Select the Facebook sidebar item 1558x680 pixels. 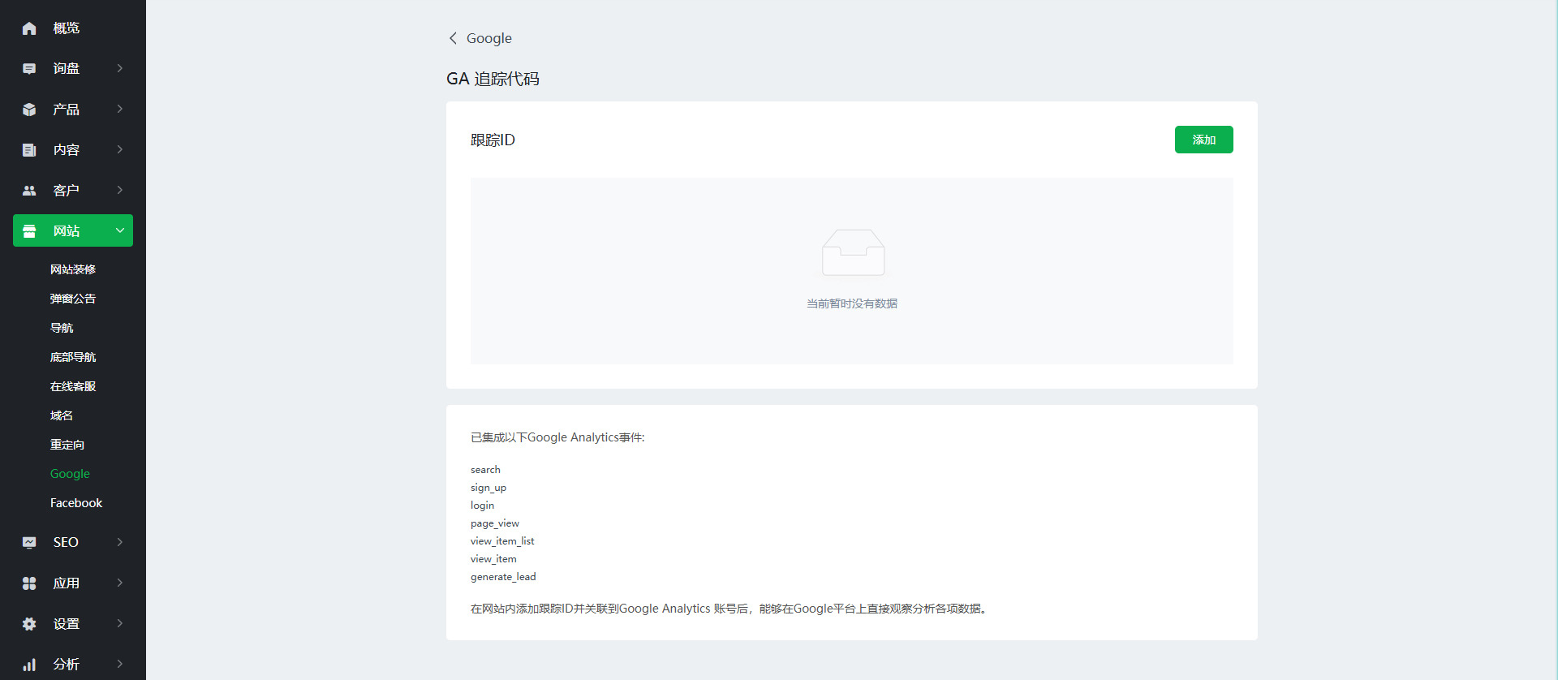(x=76, y=503)
